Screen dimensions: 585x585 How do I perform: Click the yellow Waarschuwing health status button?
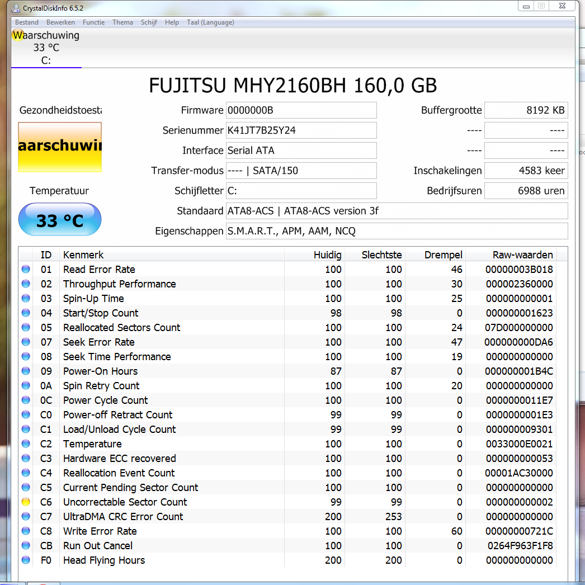pos(60,147)
